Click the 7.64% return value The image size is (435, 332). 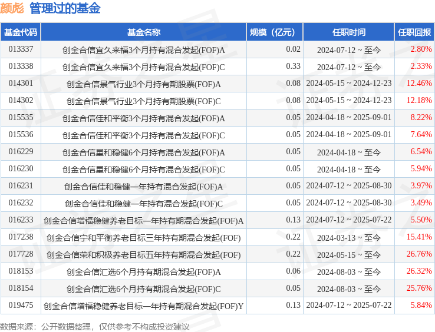(421, 134)
